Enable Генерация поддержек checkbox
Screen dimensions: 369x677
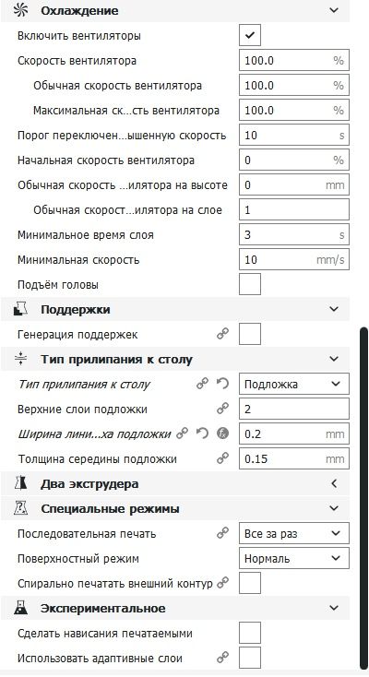pyautogui.click(x=250, y=334)
